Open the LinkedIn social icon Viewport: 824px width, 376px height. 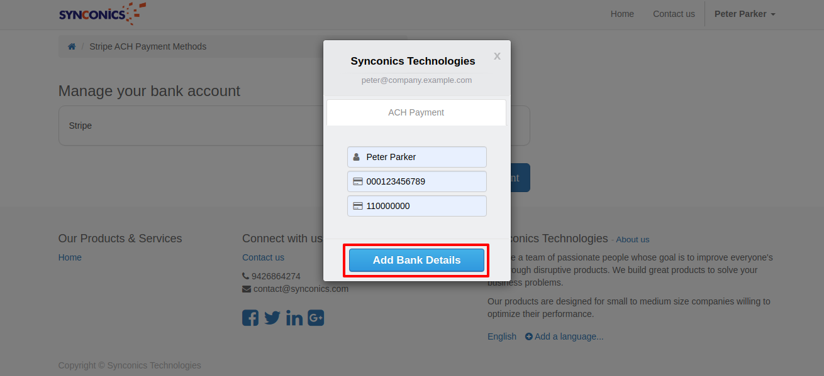click(x=294, y=318)
